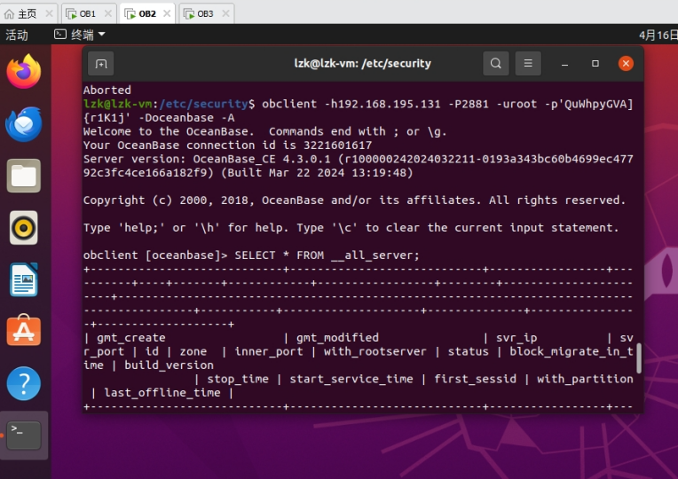Click the 'stop_time' column header
The width and height of the screenshot is (678, 479).
(x=238, y=379)
